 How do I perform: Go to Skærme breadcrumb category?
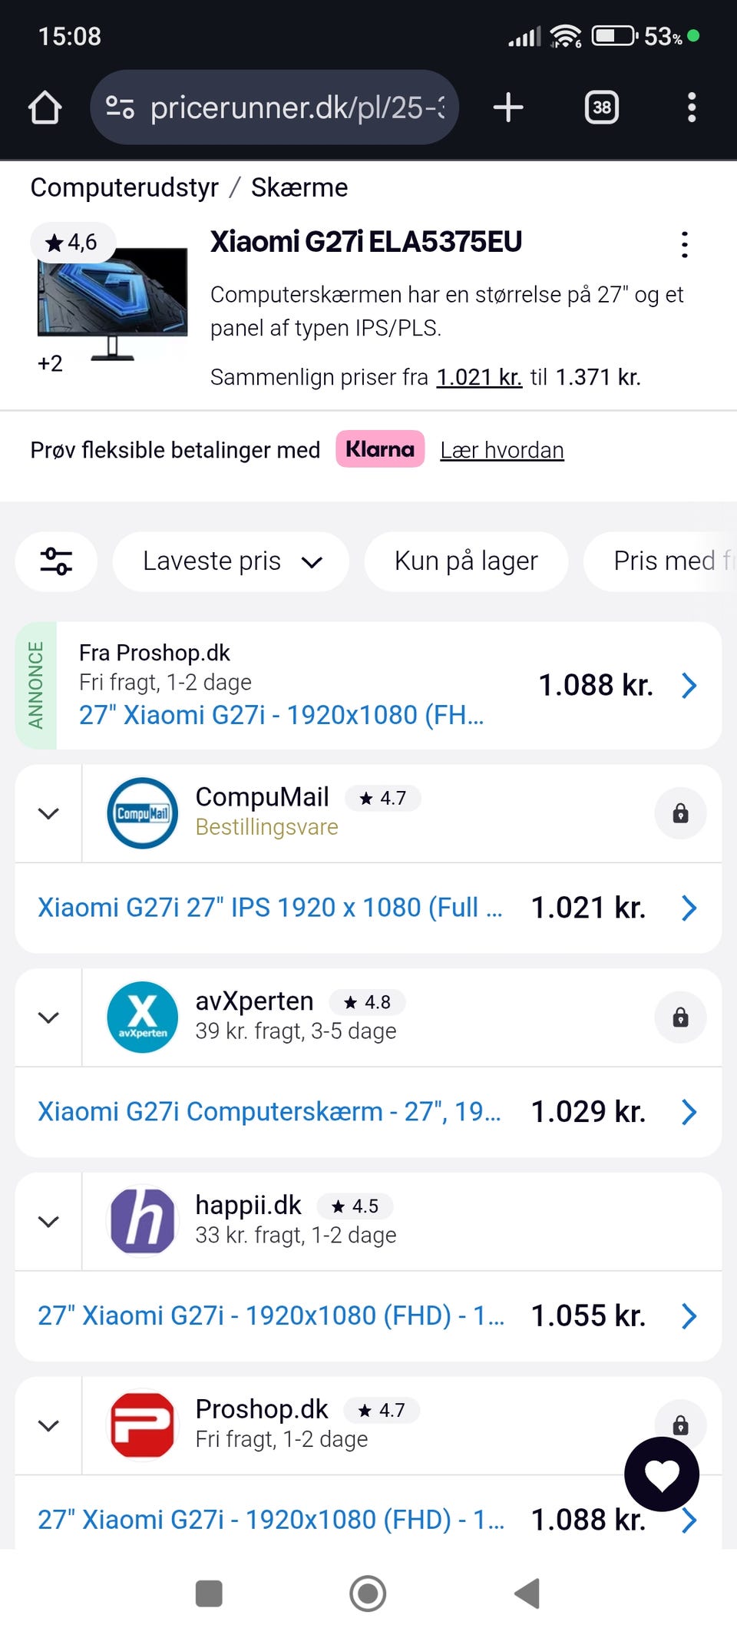pyautogui.click(x=299, y=187)
